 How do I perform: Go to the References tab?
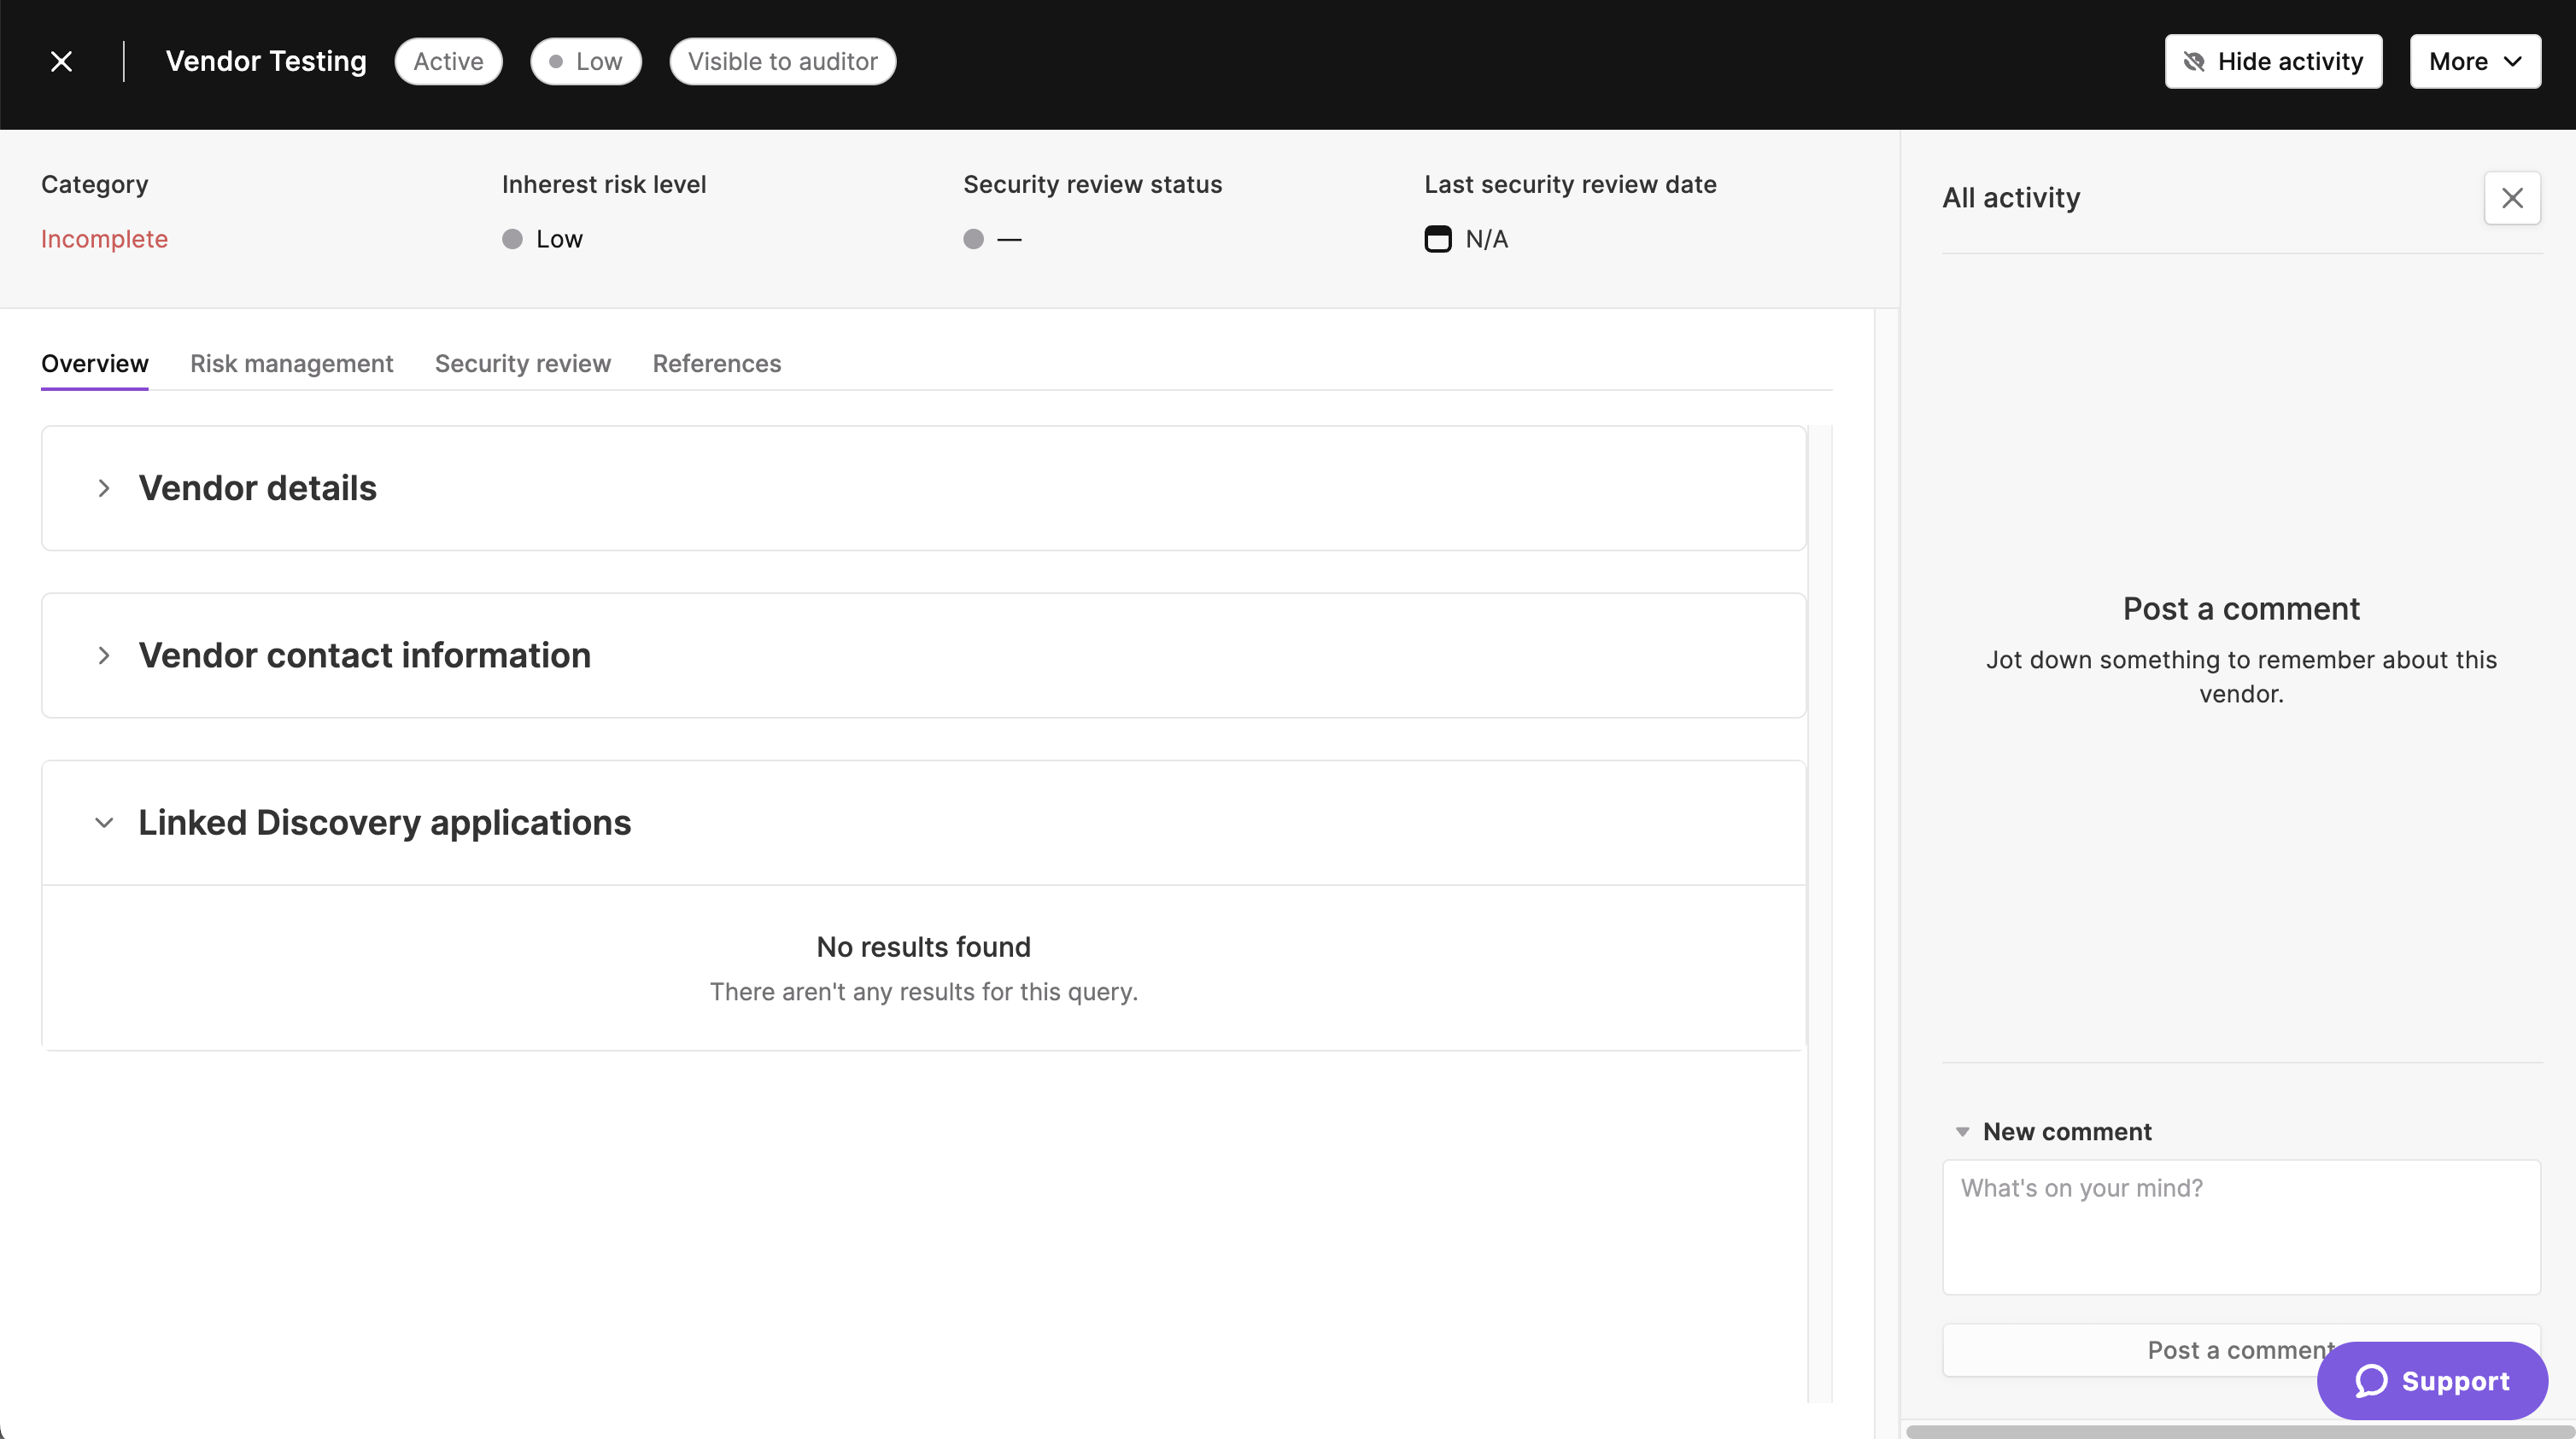(x=717, y=364)
